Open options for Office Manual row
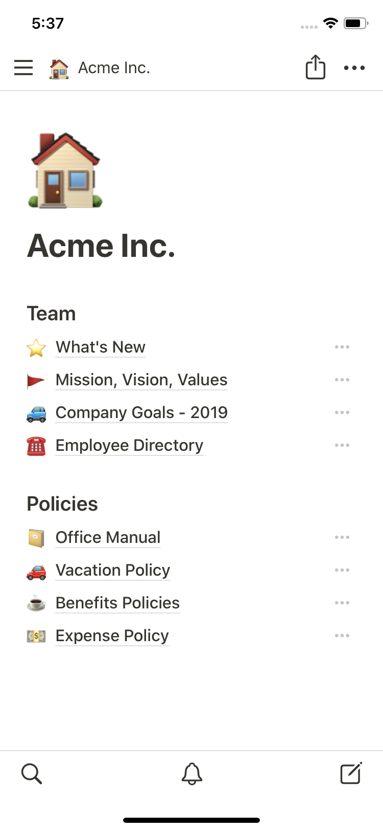Viewport: 383px width, 831px height. click(x=342, y=537)
